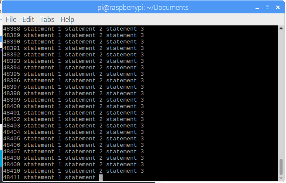
Task: Click line number 48391
Action: tap(12, 48)
